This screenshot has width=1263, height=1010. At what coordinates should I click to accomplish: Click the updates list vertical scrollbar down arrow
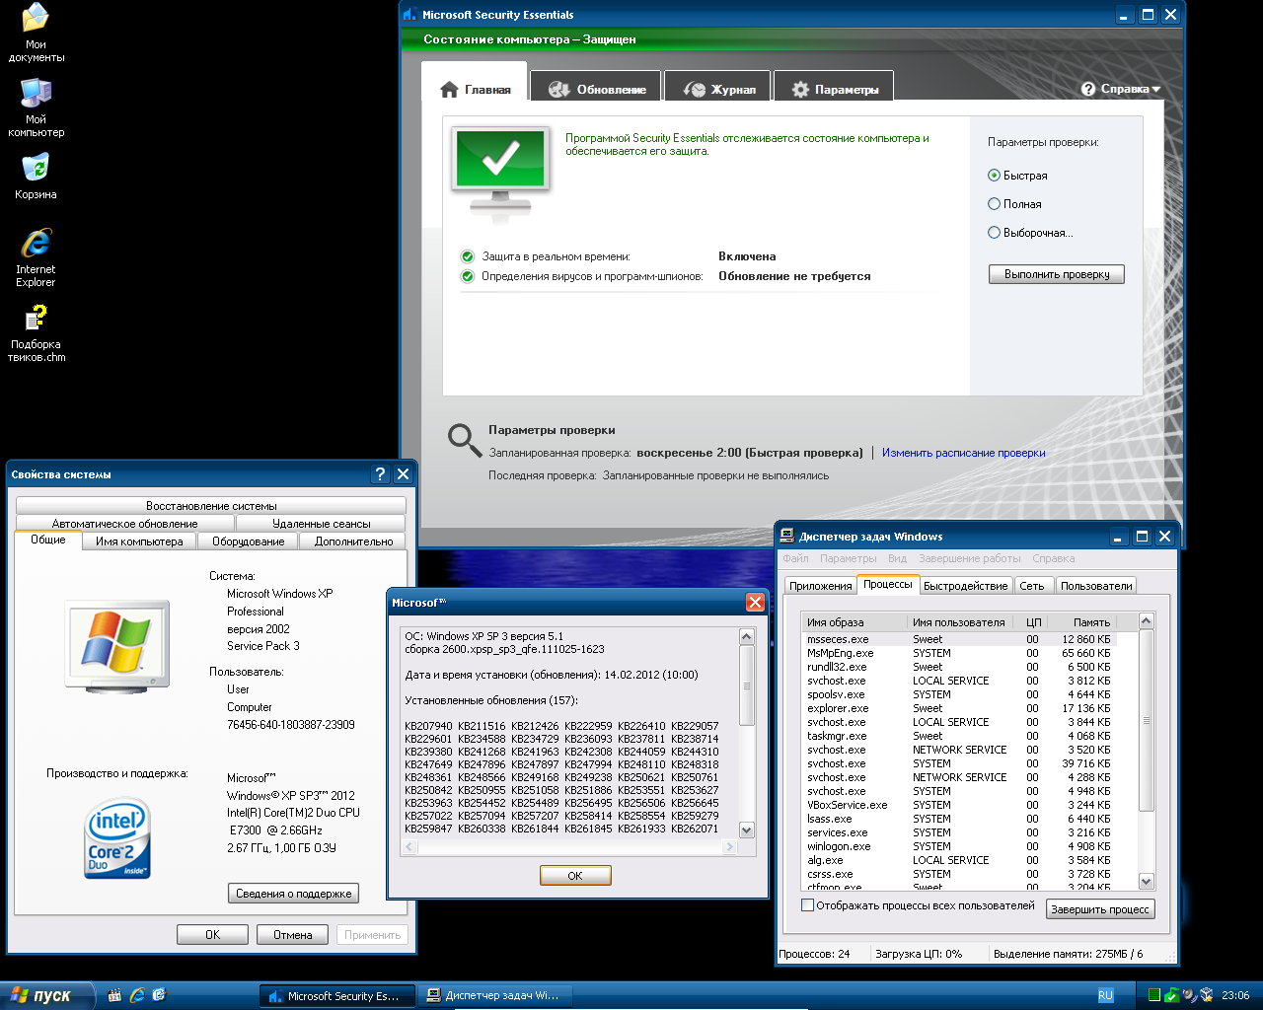747,830
